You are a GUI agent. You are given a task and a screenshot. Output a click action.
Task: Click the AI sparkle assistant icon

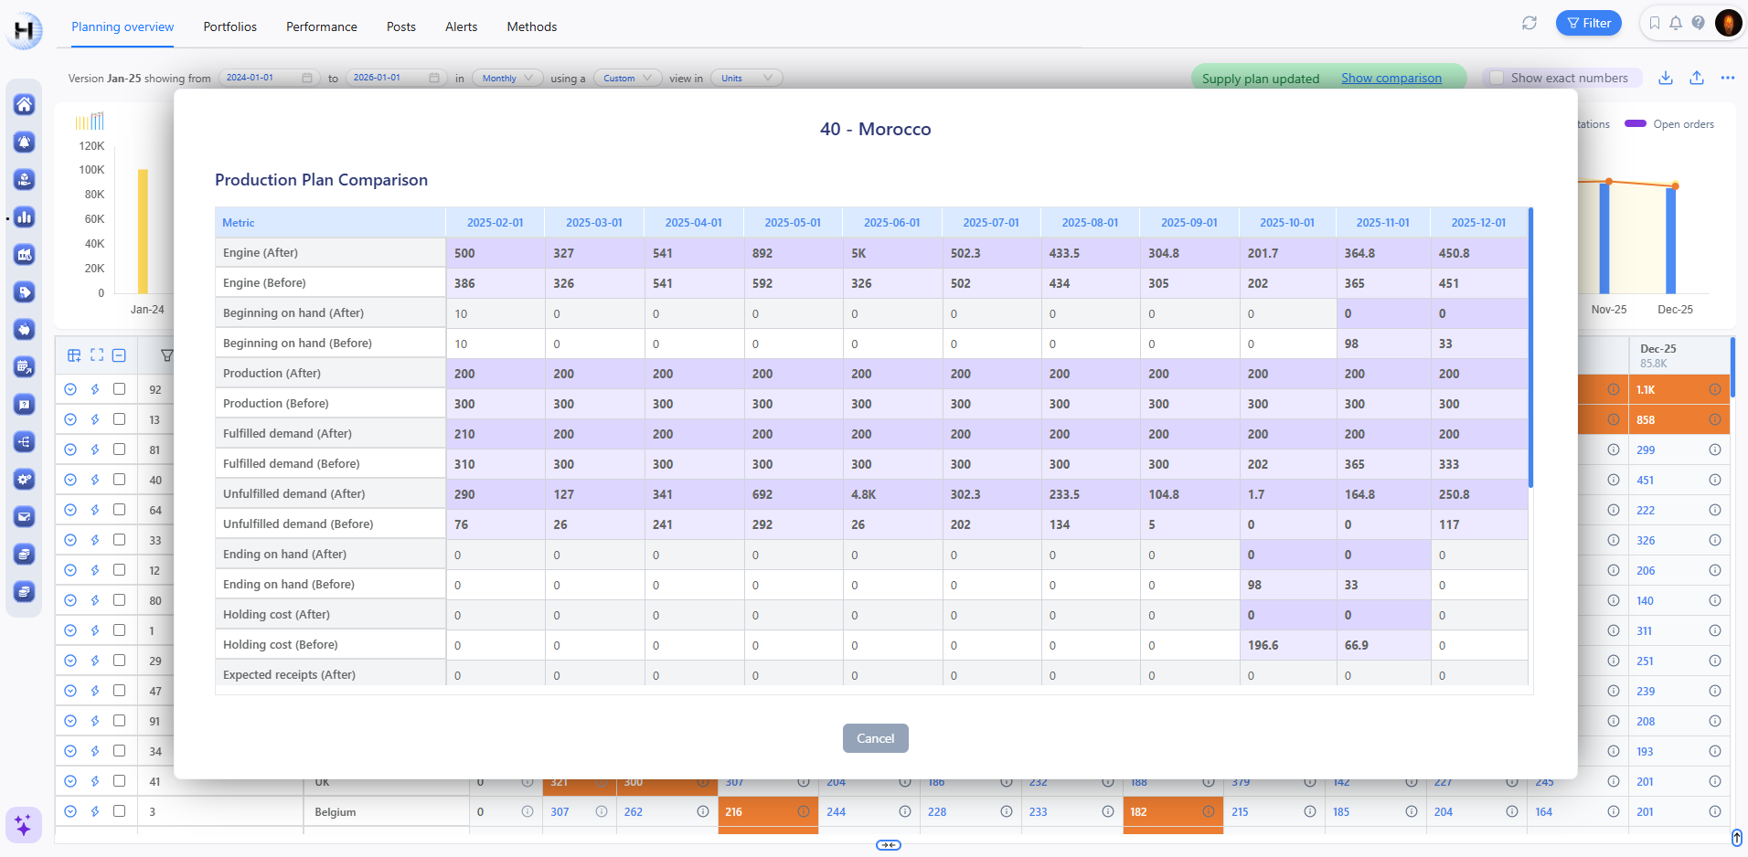point(24,825)
